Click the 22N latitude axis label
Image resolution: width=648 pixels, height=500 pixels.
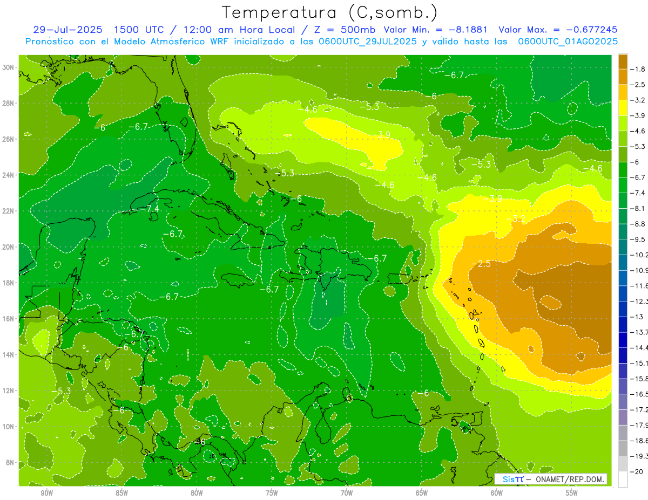9,211
